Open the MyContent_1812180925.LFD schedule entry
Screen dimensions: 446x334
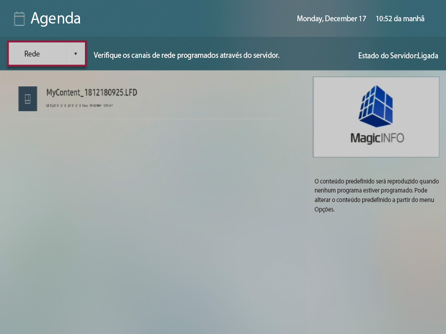pos(151,99)
